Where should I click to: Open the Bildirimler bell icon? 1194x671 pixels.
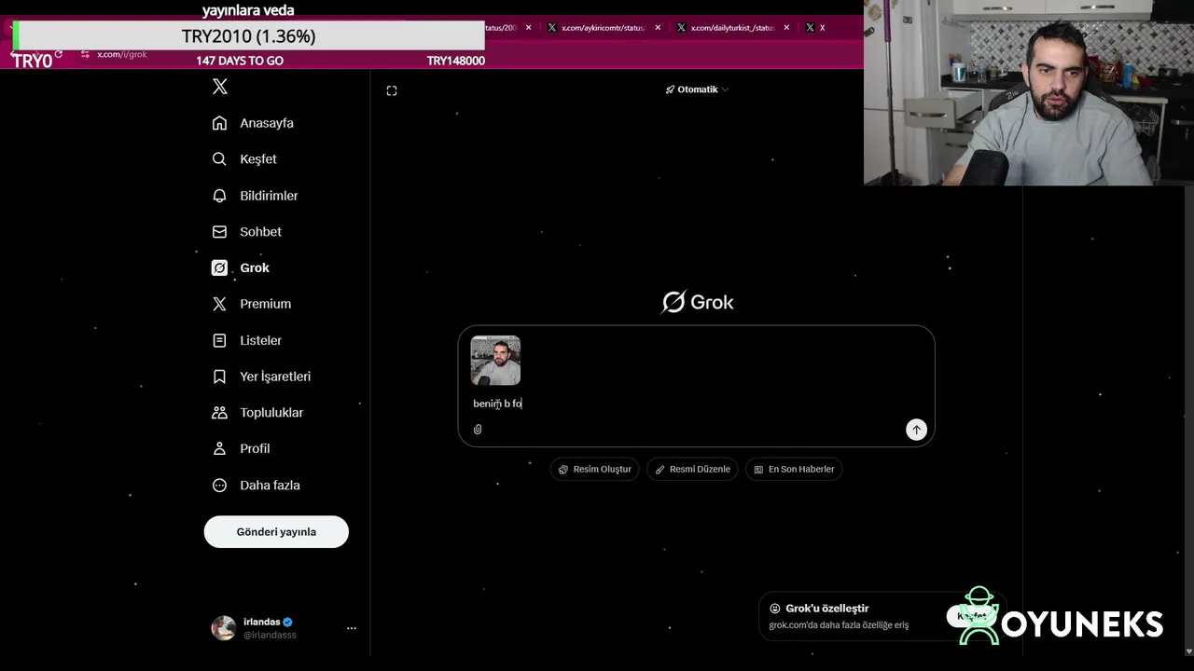pyautogui.click(x=219, y=196)
